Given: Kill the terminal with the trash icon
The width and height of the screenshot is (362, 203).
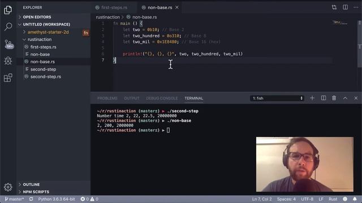Looking at the screenshot, I should (x=334, y=98).
